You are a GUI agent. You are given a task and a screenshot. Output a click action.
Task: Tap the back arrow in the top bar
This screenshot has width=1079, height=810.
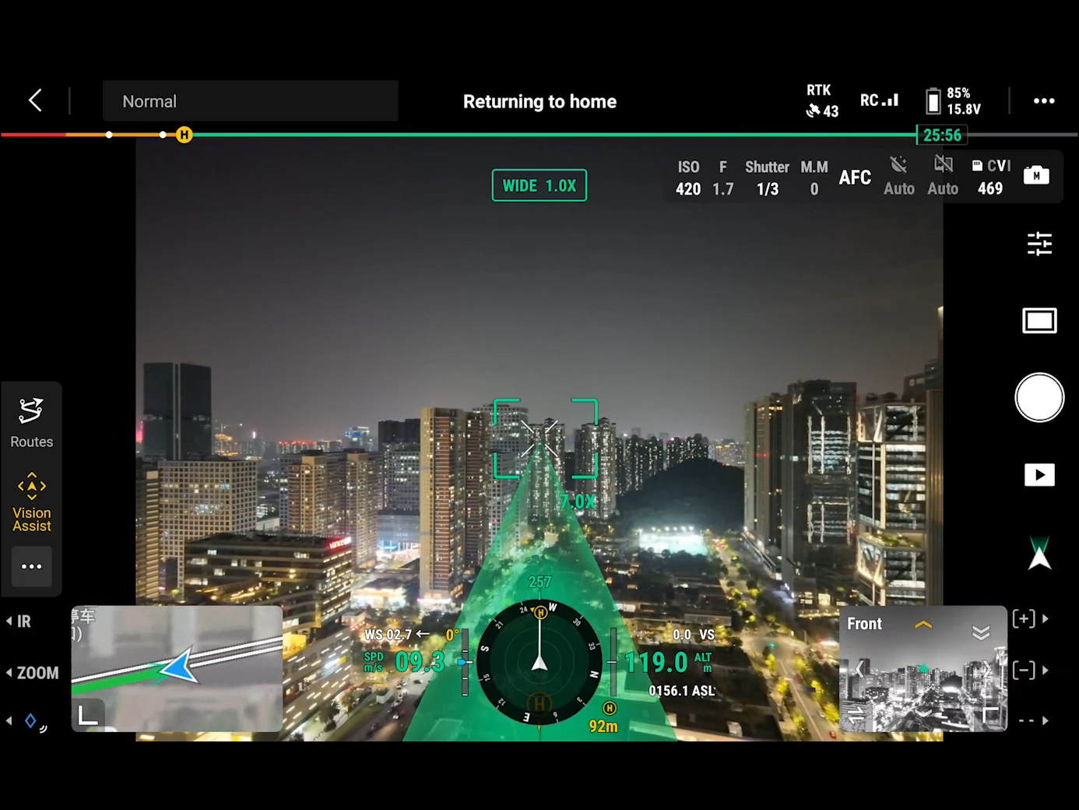tap(35, 100)
